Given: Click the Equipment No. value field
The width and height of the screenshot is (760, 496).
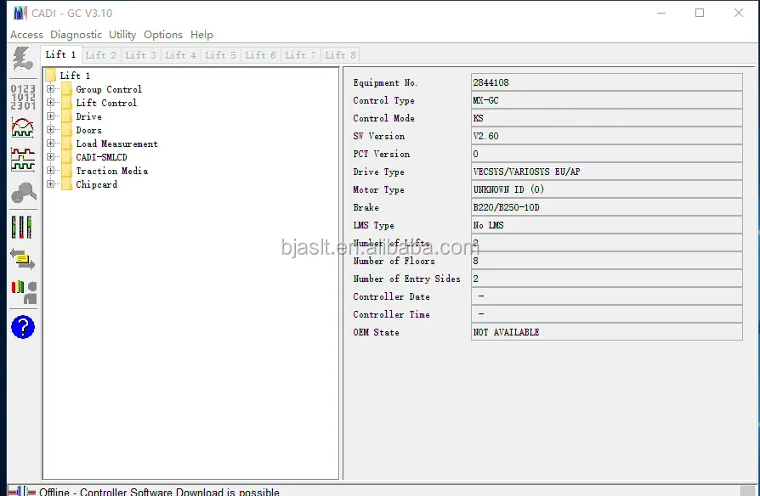Looking at the screenshot, I should pyautogui.click(x=606, y=83).
